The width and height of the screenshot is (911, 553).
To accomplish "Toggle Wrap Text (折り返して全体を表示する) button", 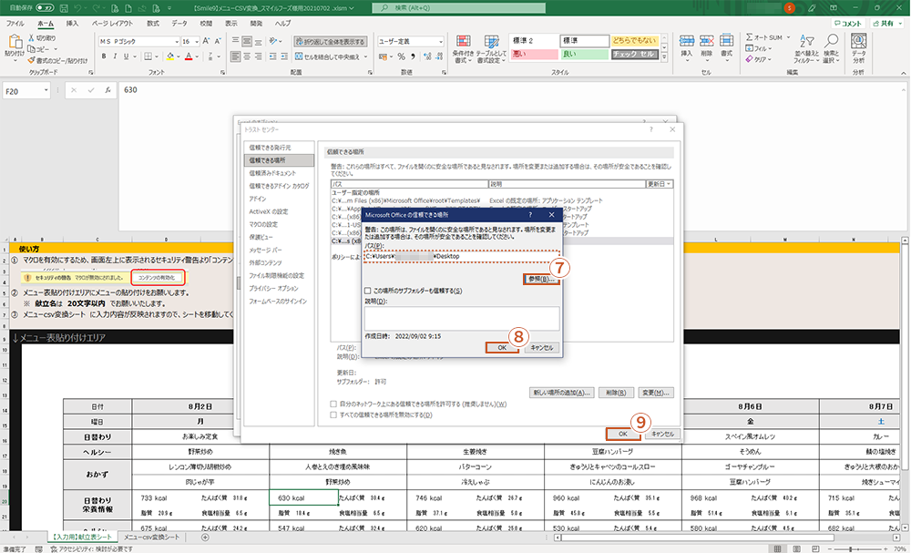I will tap(331, 41).
